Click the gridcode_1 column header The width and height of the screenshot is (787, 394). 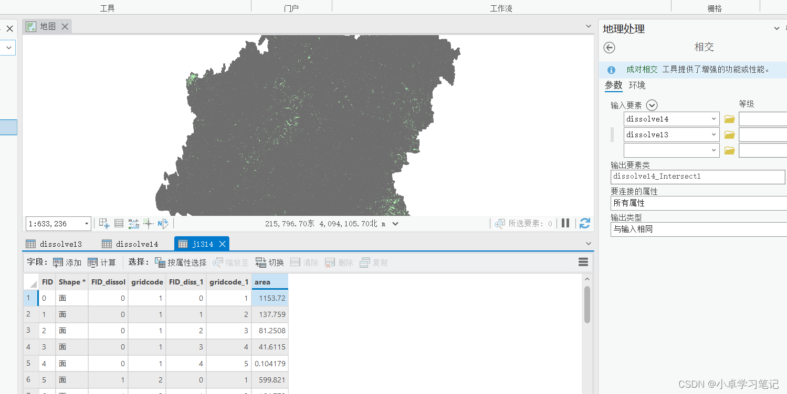pos(229,282)
